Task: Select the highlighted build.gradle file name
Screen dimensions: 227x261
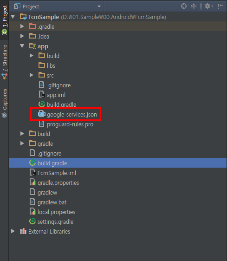Action: coord(52,163)
